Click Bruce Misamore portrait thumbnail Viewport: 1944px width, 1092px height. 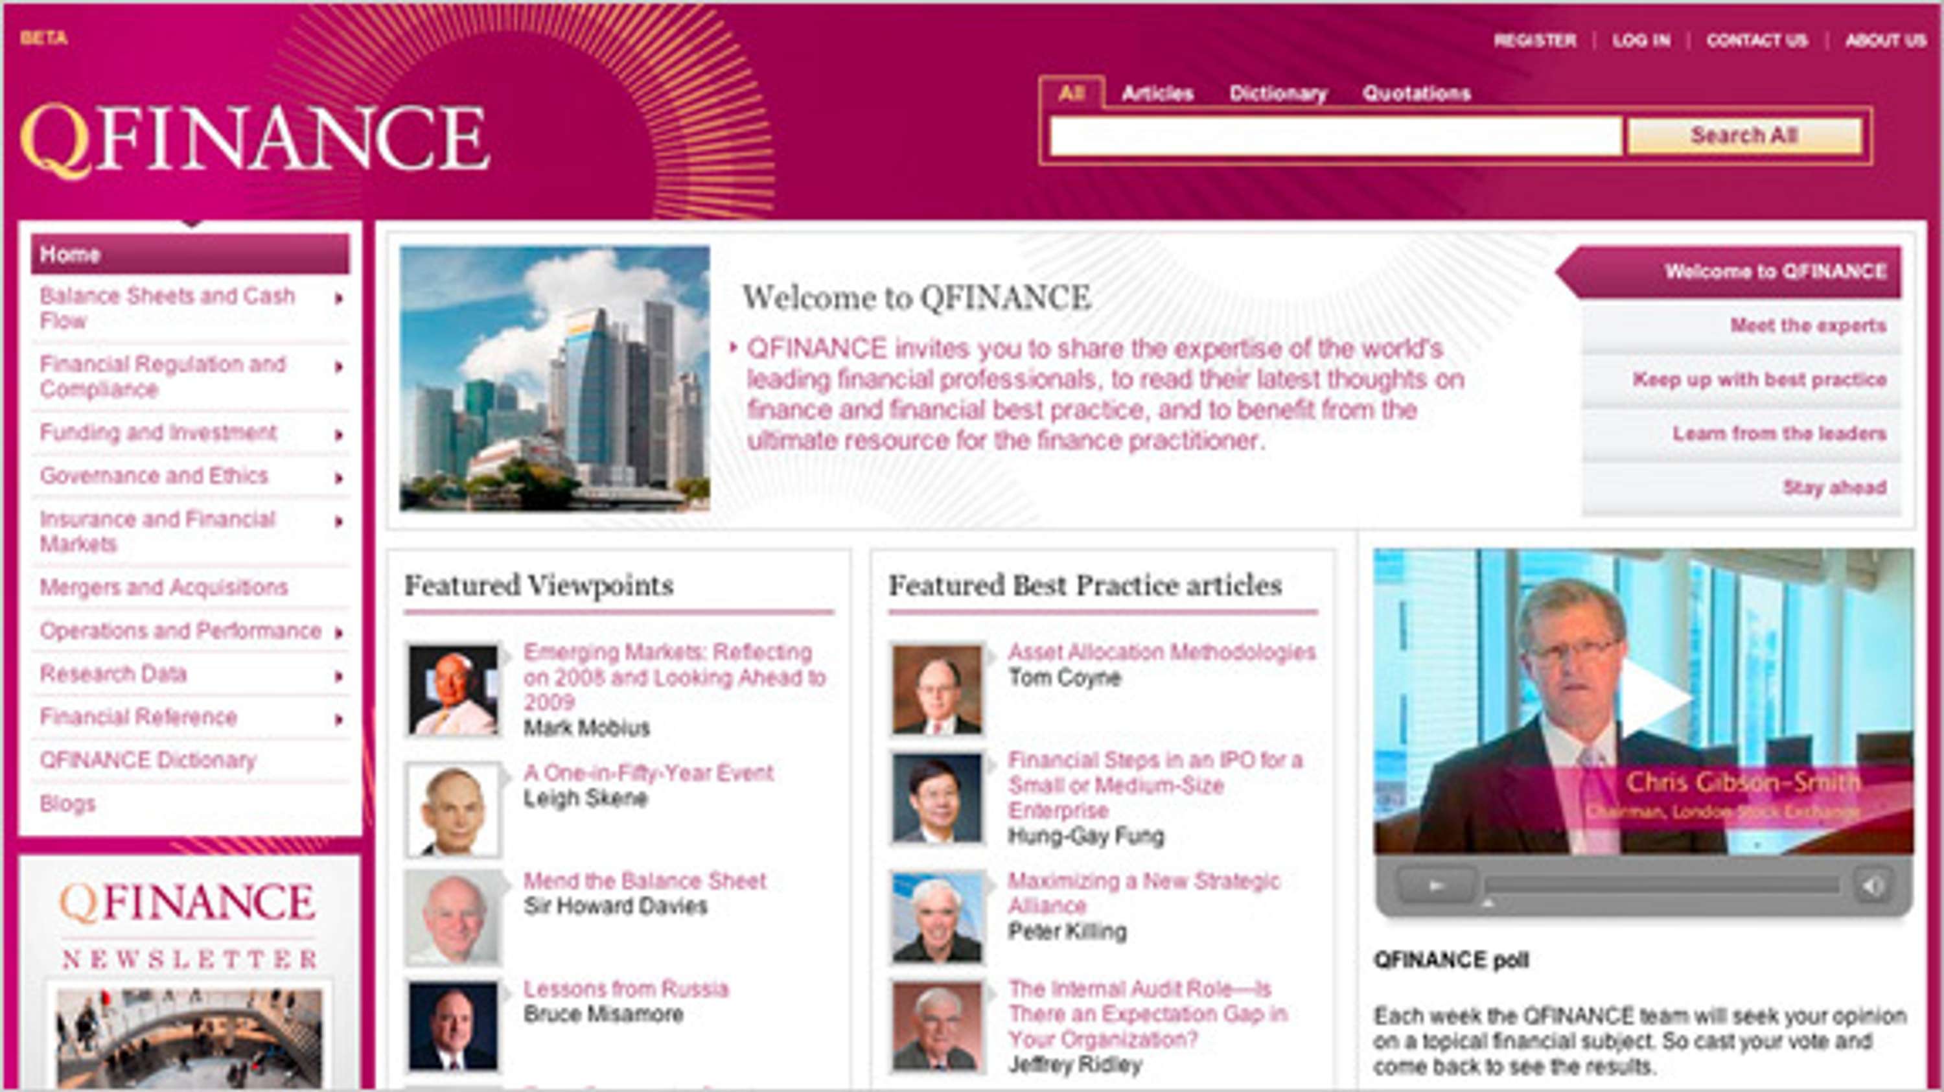tap(453, 1026)
